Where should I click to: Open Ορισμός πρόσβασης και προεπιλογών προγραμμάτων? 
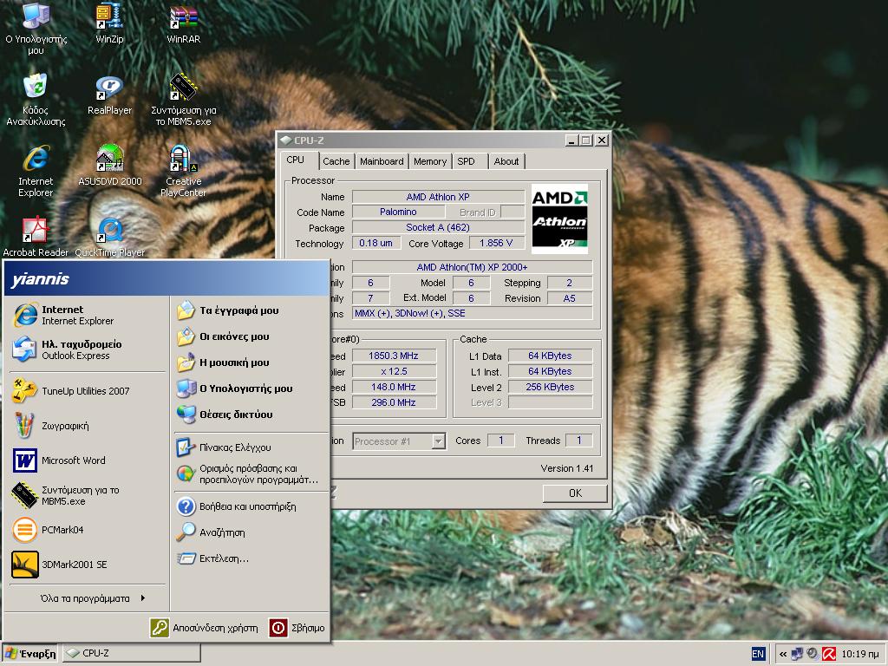click(249, 474)
